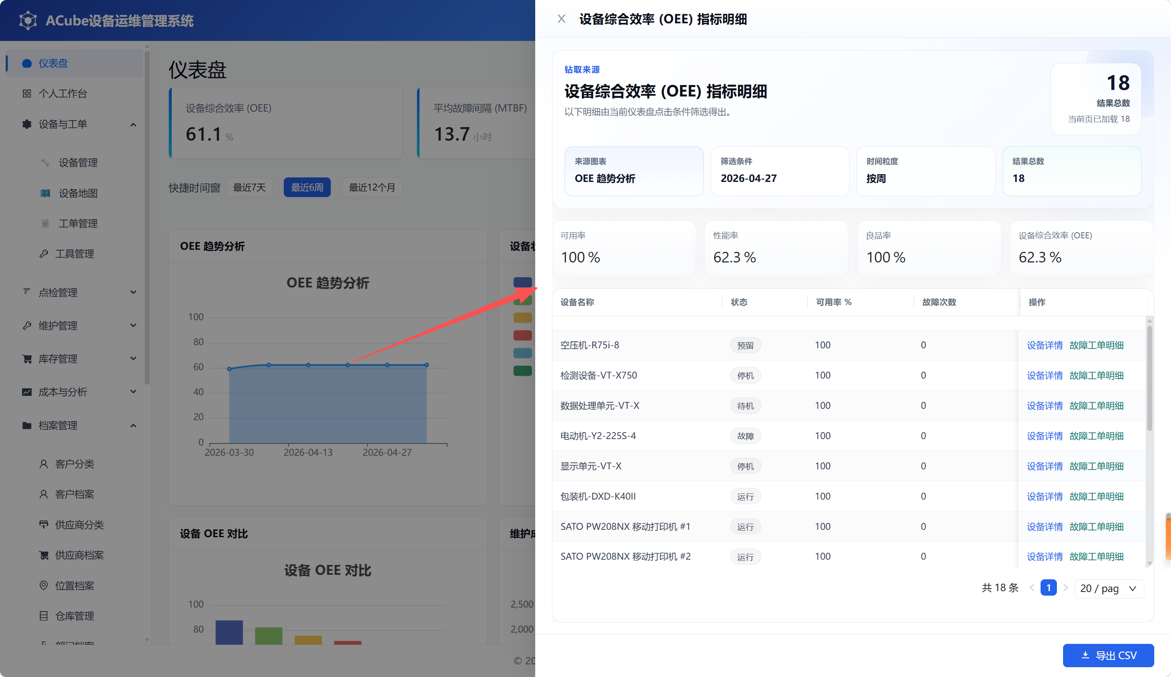
Task: Click the 设备地图 map icon
Action: [45, 193]
